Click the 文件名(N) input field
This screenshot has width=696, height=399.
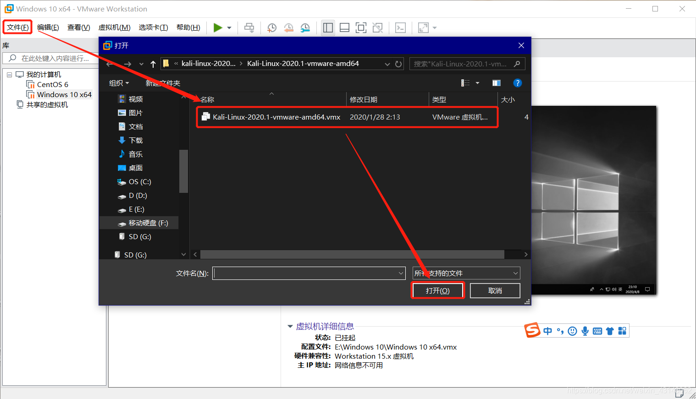point(309,273)
